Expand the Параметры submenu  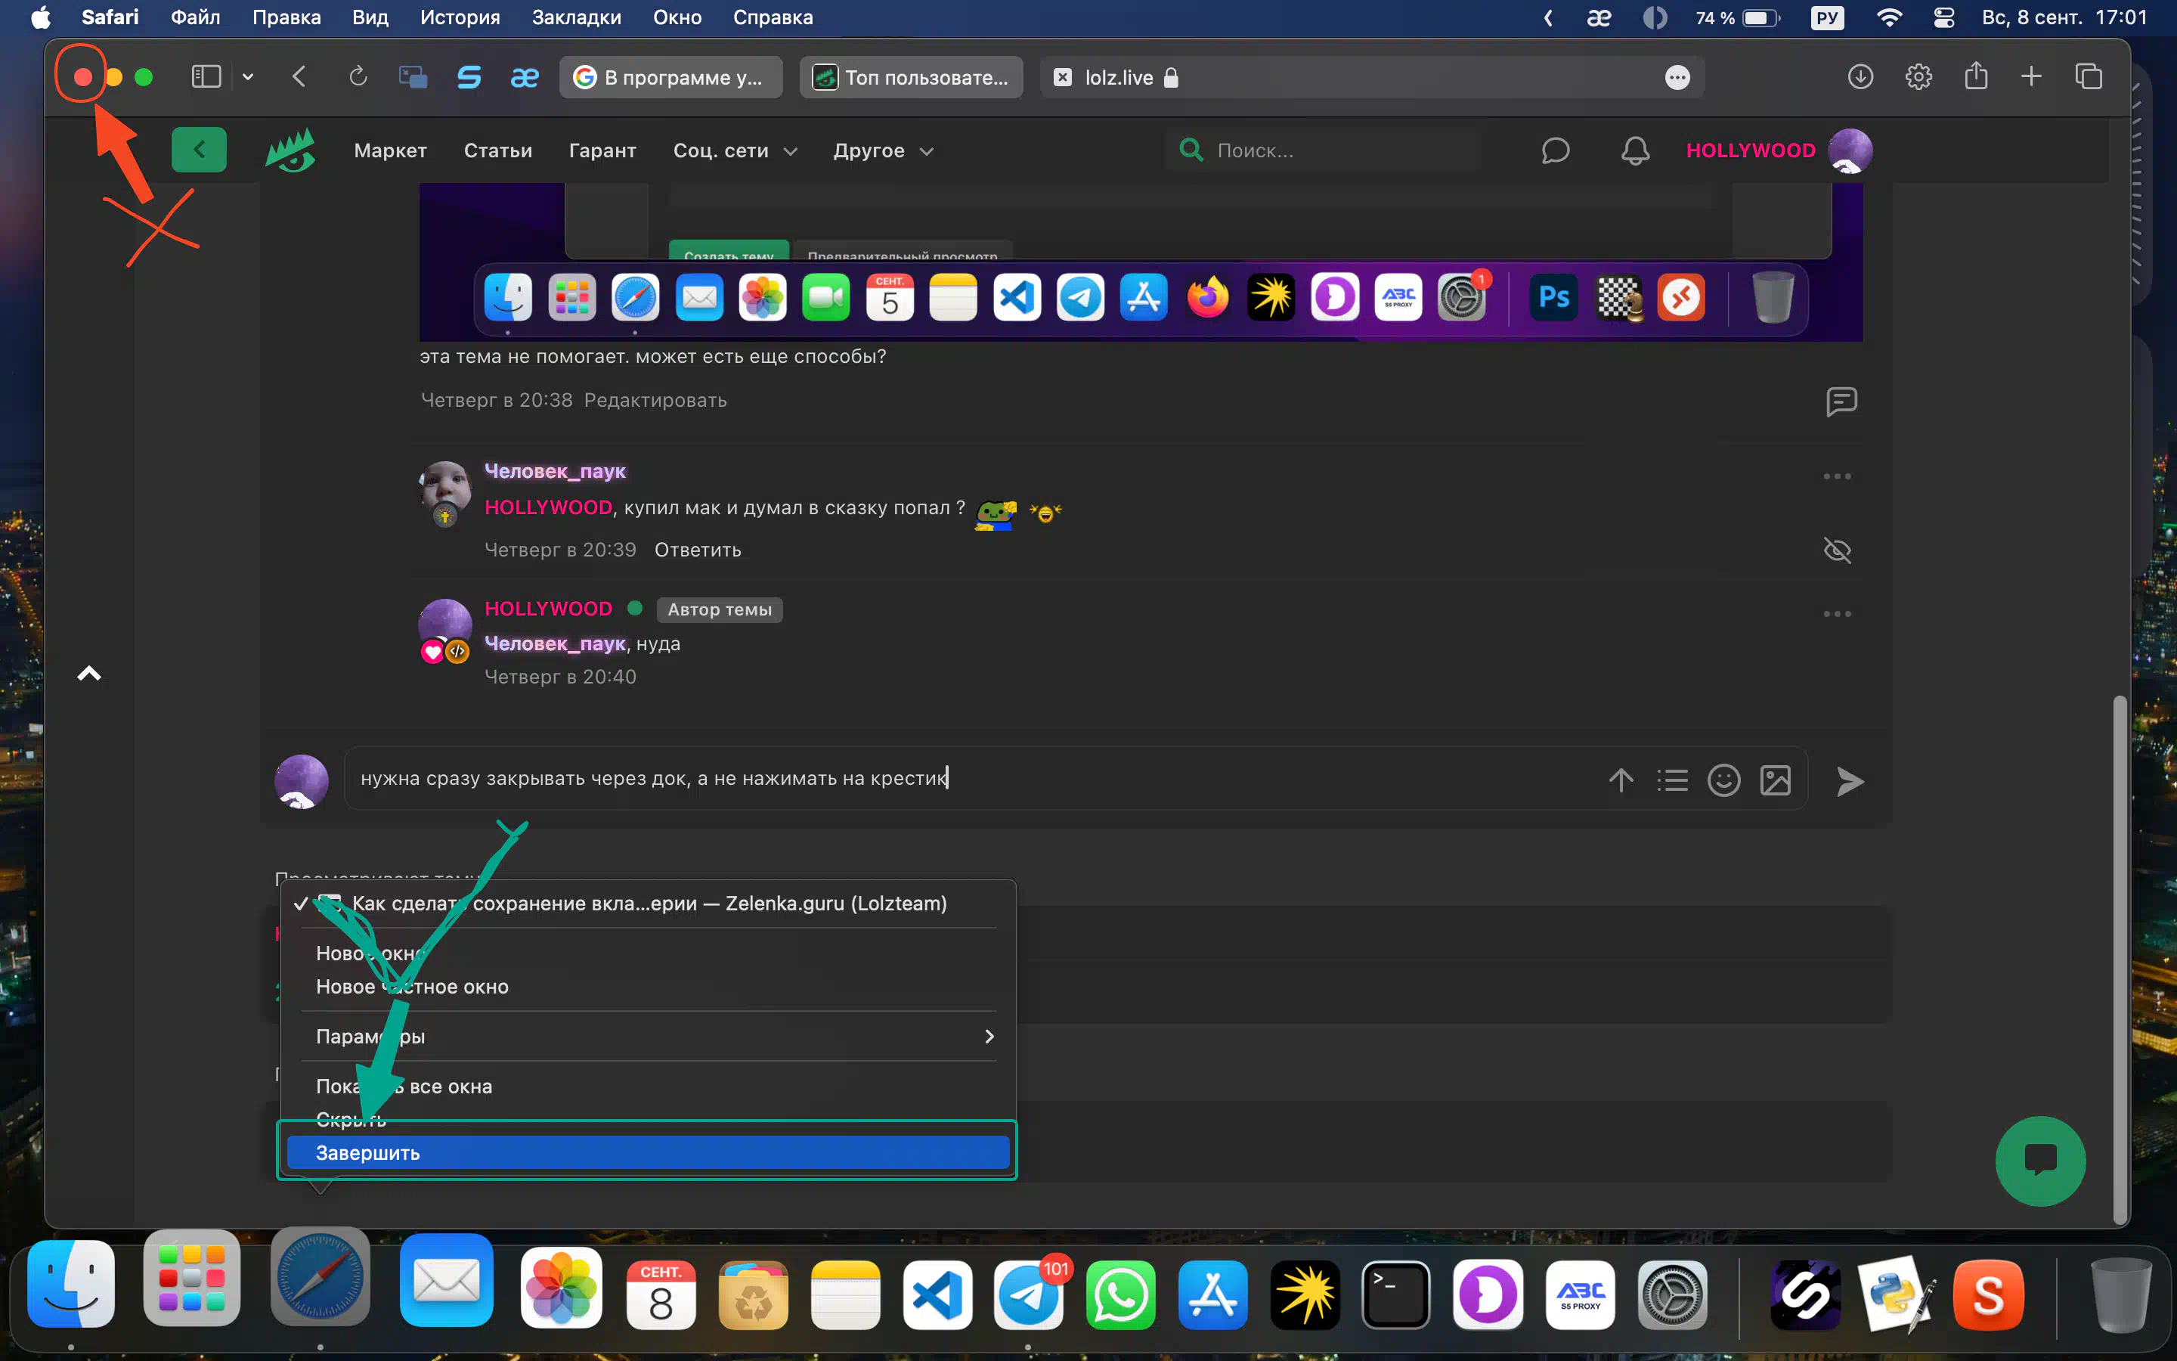[648, 1036]
